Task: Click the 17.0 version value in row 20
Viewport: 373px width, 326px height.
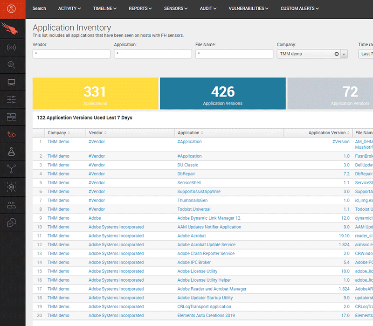Action: (x=345, y=316)
